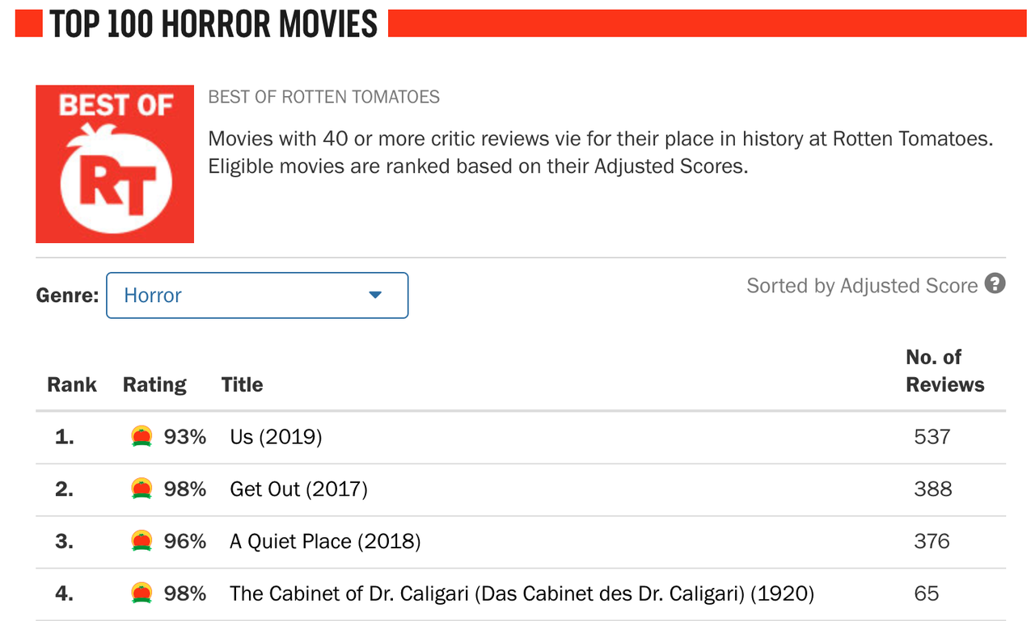Click the Rating column header
1035x621 pixels.
pyautogui.click(x=154, y=384)
